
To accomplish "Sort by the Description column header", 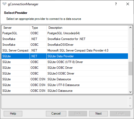I will pos(87,28).
